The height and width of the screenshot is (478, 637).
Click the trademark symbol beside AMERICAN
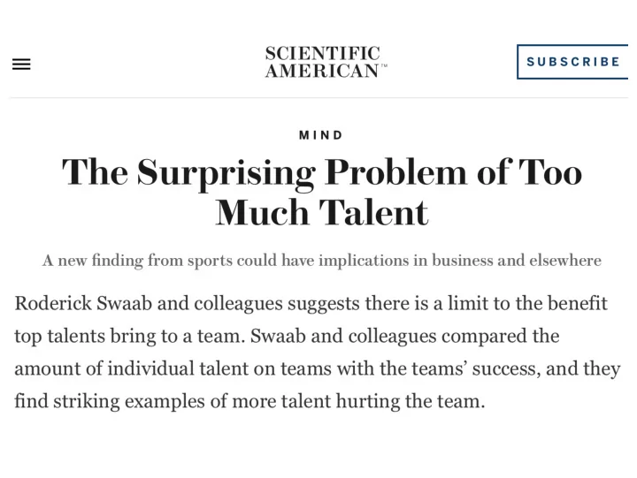pyautogui.click(x=383, y=65)
